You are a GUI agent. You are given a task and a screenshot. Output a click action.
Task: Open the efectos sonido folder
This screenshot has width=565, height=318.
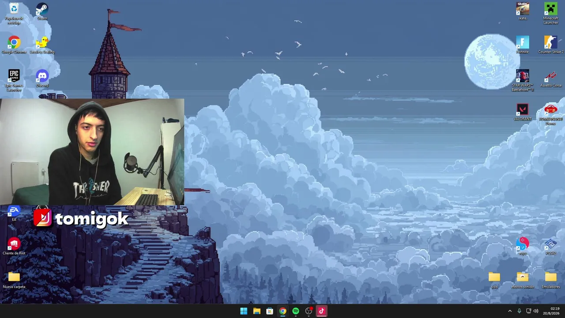[x=523, y=280]
